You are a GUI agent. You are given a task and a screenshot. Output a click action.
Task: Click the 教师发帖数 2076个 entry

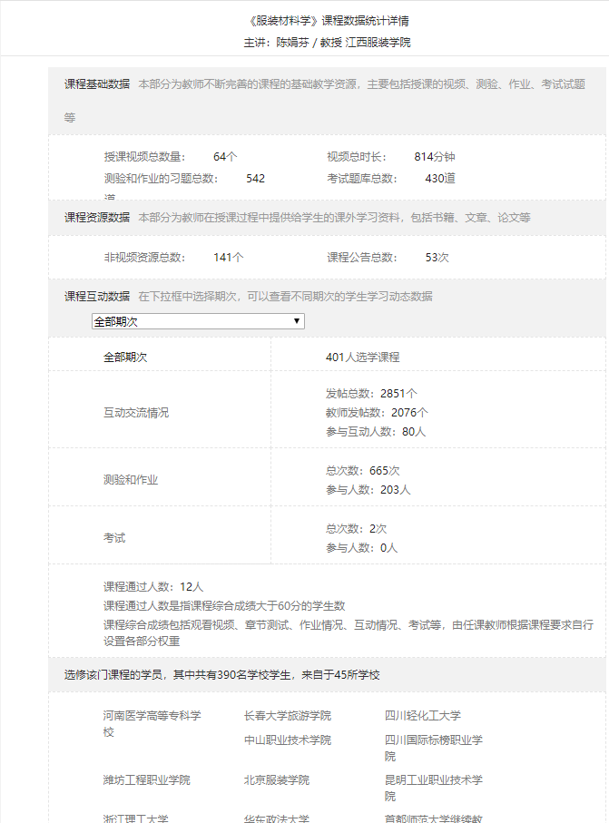pyautogui.click(x=377, y=413)
